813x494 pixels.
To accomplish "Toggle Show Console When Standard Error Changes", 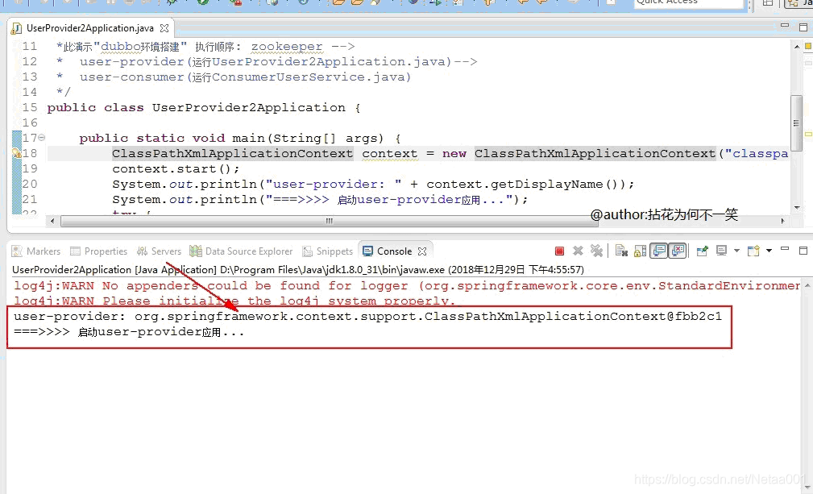I will coord(677,251).
